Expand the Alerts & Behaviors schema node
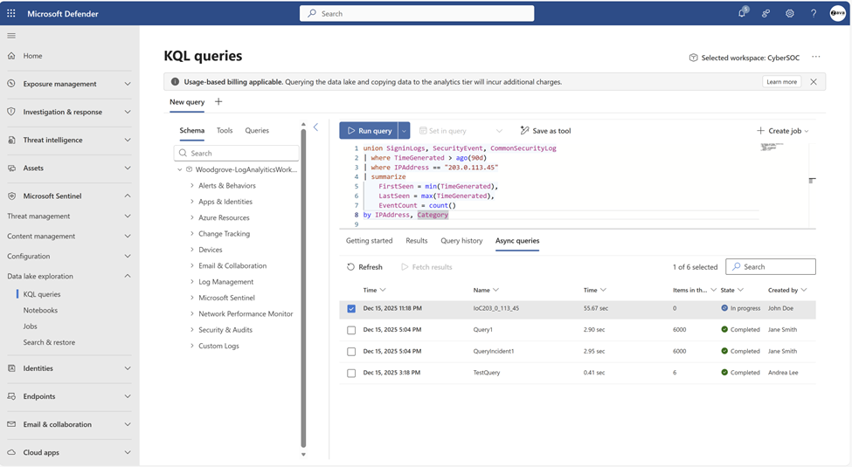The height and width of the screenshot is (467, 852). (x=192, y=186)
